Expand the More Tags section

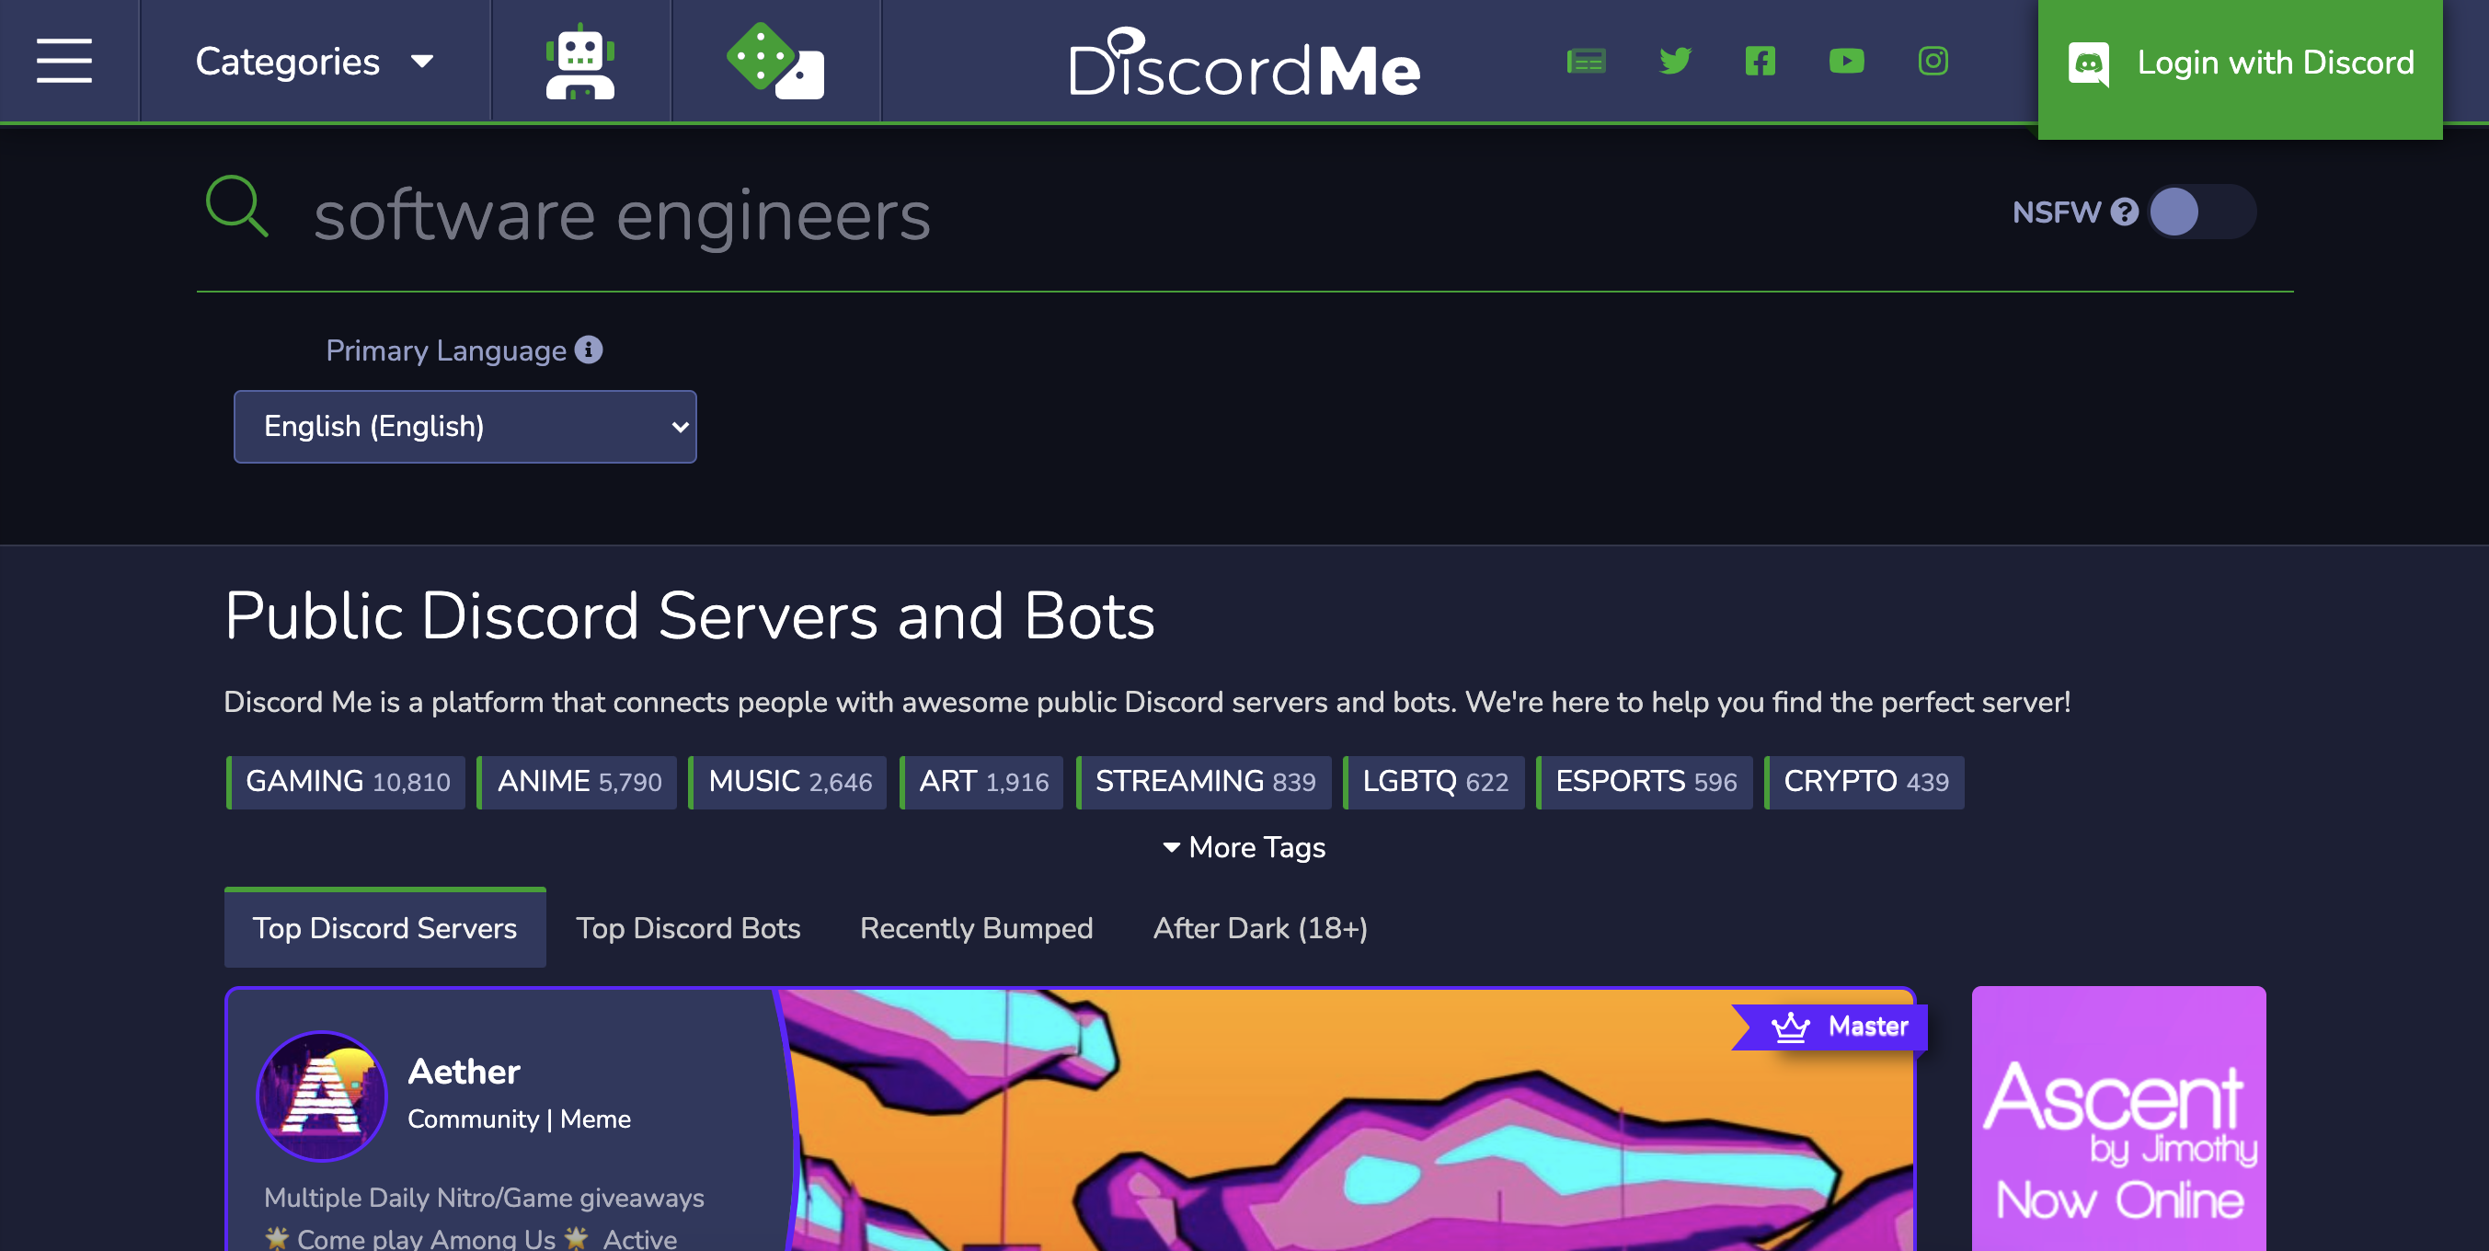pyautogui.click(x=1243, y=847)
